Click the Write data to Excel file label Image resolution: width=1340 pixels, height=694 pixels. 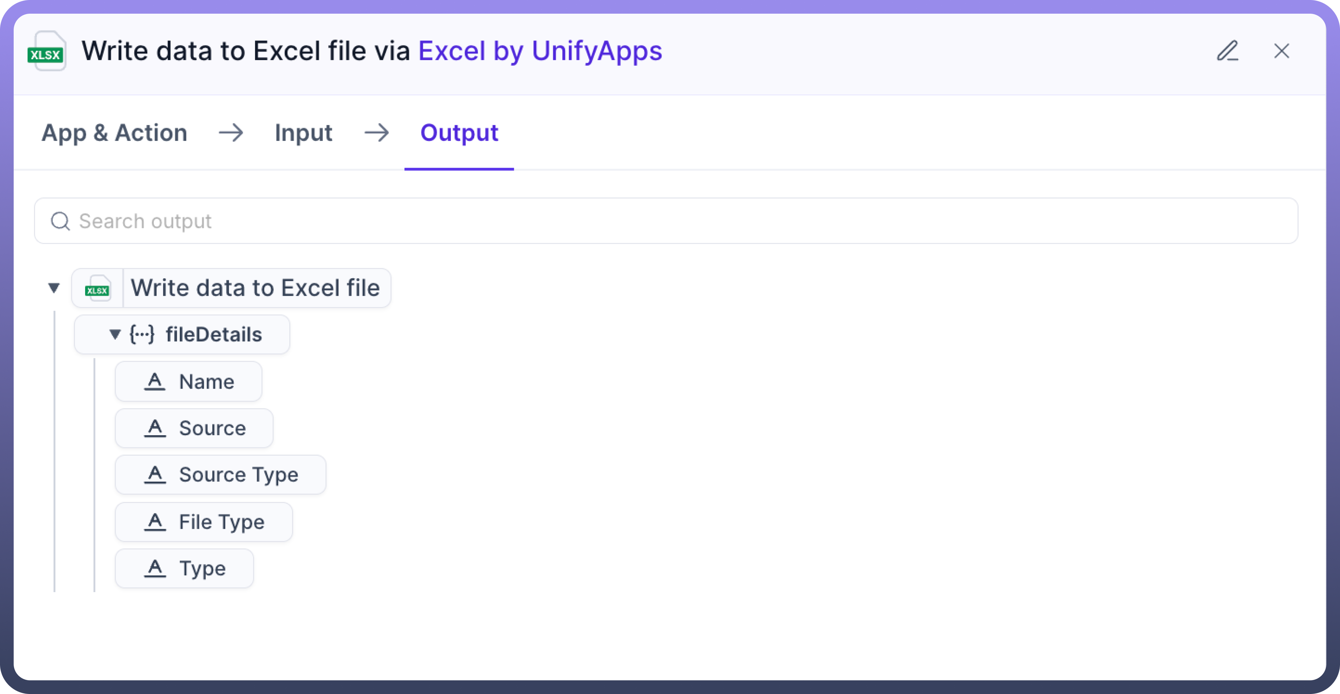click(255, 288)
